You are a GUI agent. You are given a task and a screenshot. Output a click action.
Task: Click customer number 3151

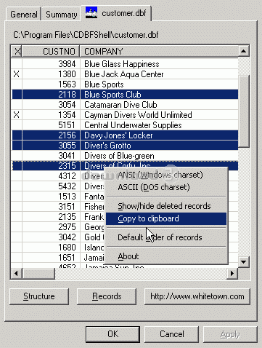point(67,207)
